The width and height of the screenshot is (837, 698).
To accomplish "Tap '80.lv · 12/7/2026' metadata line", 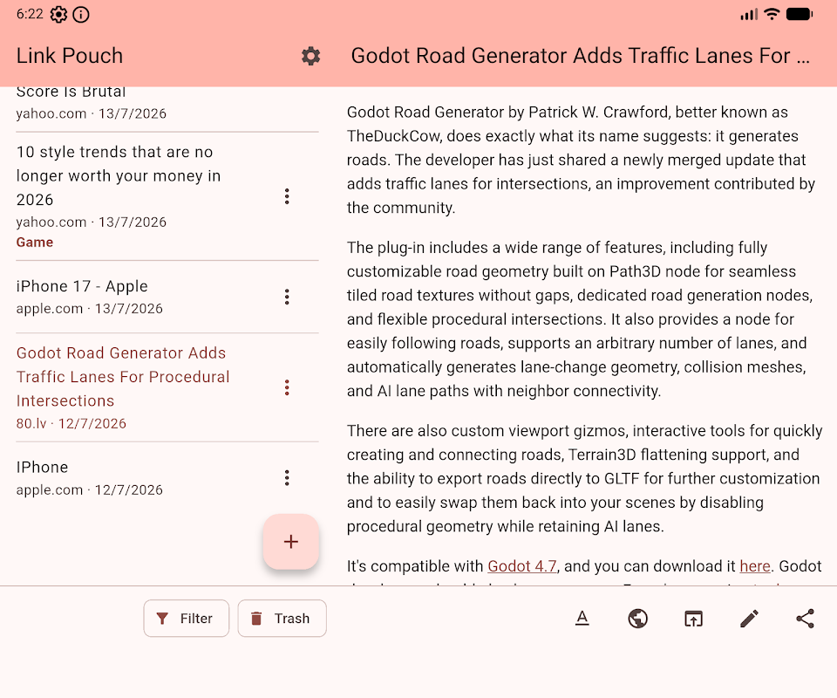I will tap(71, 423).
